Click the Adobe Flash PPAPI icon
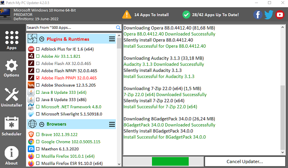 point(31,78)
